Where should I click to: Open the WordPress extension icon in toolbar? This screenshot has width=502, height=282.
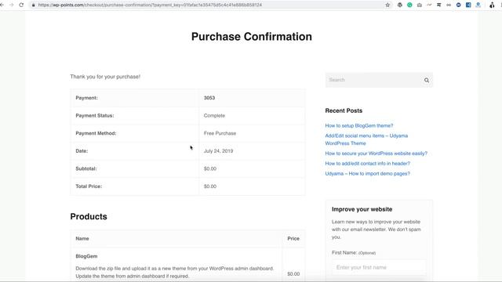pyautogui.click(x=399, y=5)
